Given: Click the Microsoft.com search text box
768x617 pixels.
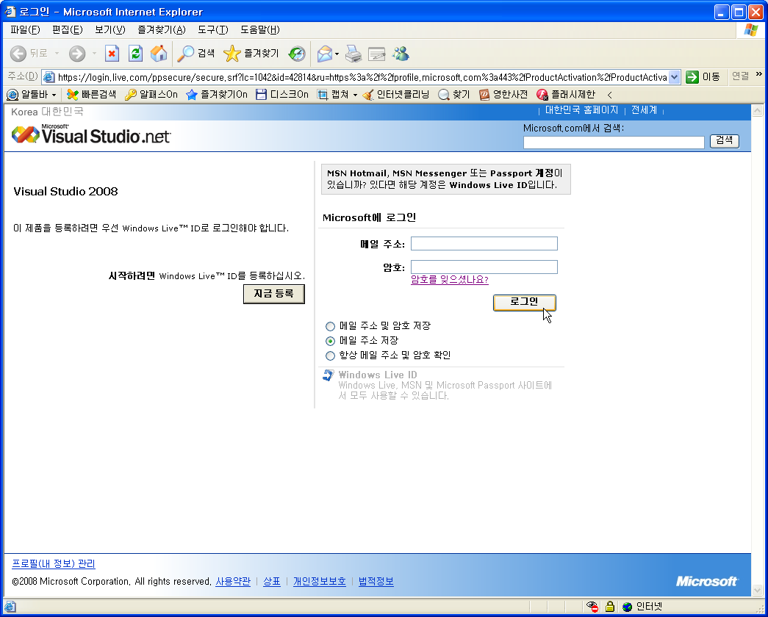Looking at the screenshot, I should [x=614, y=142].
